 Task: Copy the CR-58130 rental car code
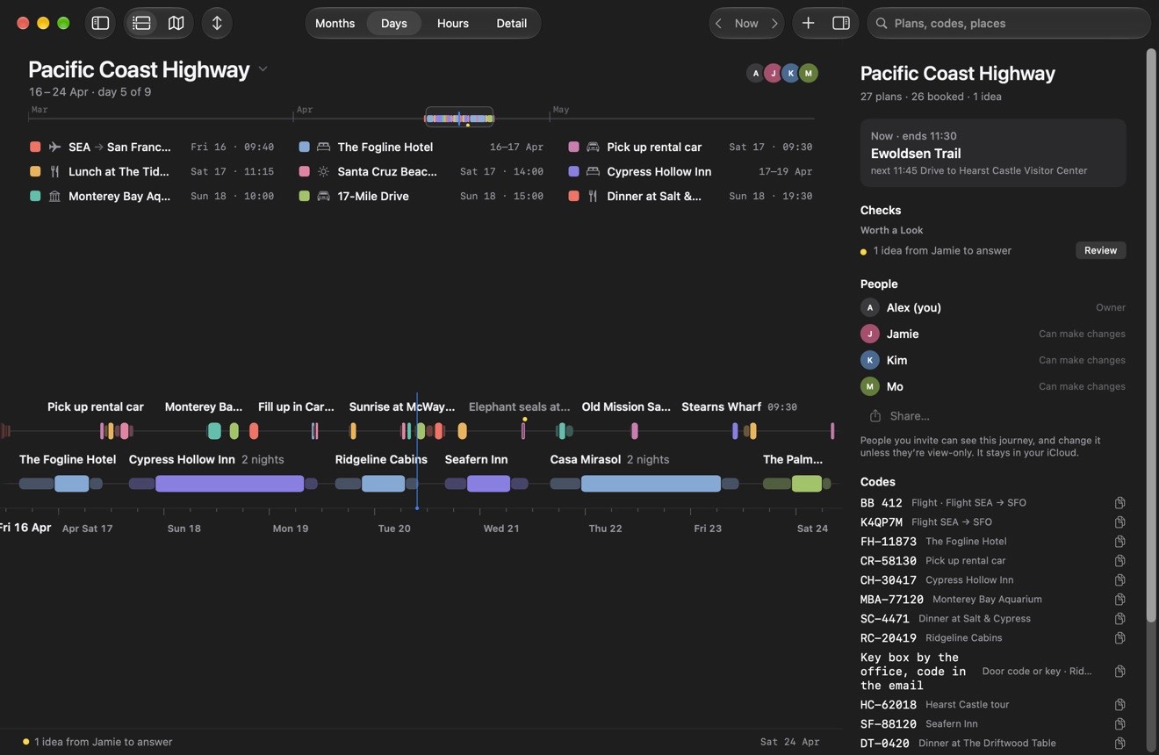click(1119, 561)
